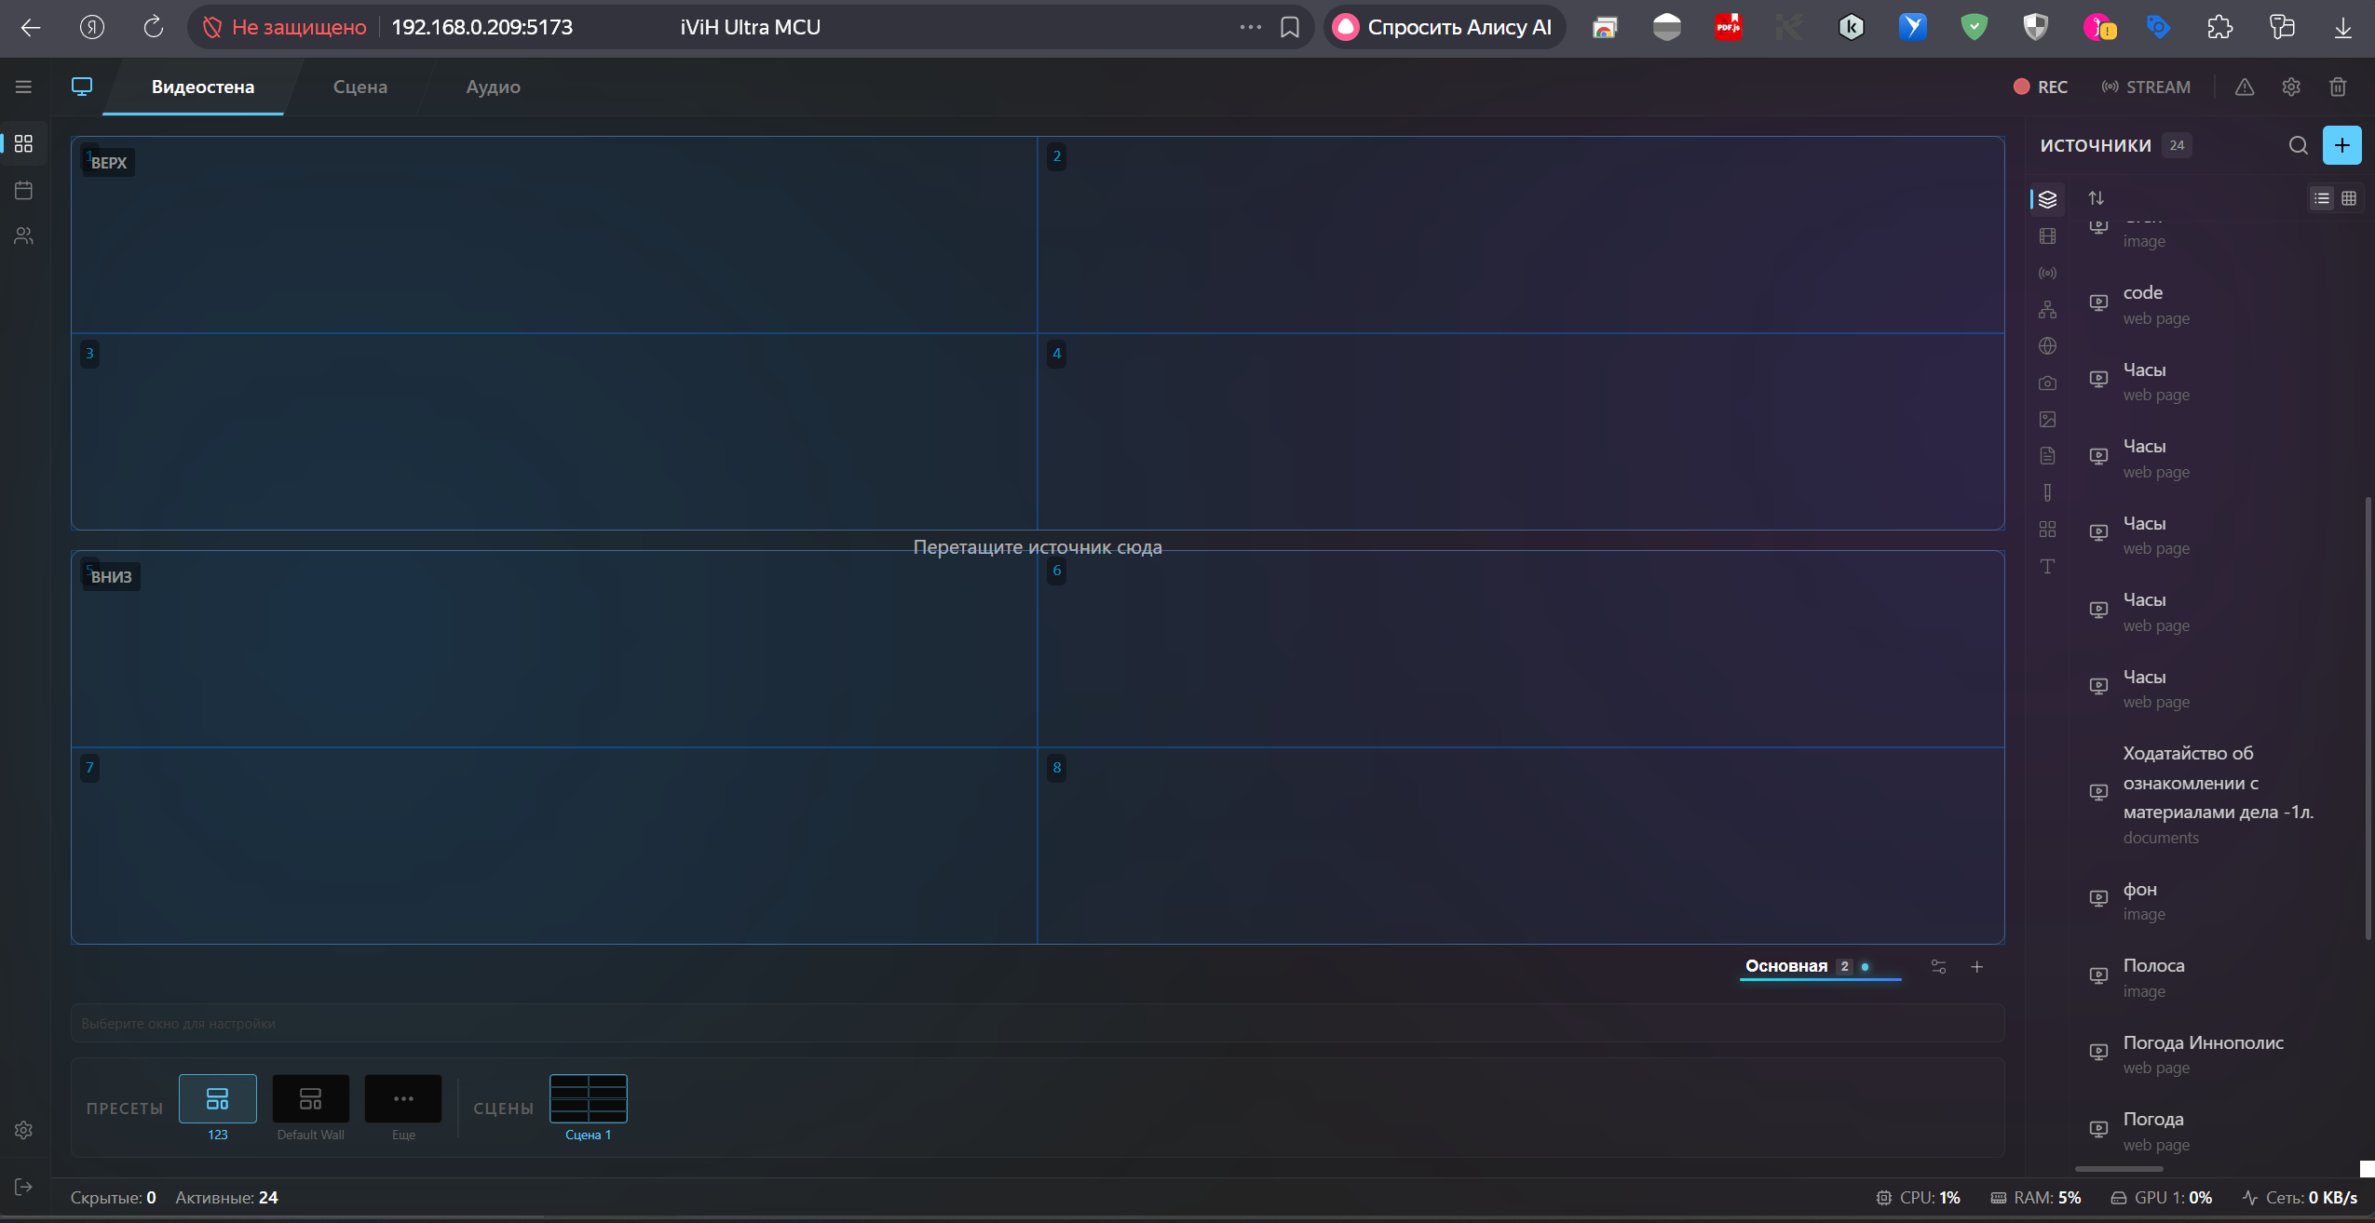Open layout settings sliders next to Основная

[x=1938, y=967]
